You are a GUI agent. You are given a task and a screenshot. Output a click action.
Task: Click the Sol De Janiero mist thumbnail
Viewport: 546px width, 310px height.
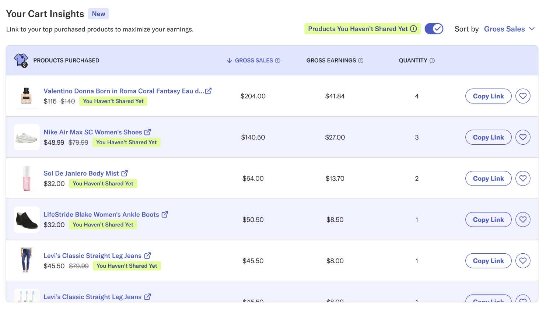point(27,179)
